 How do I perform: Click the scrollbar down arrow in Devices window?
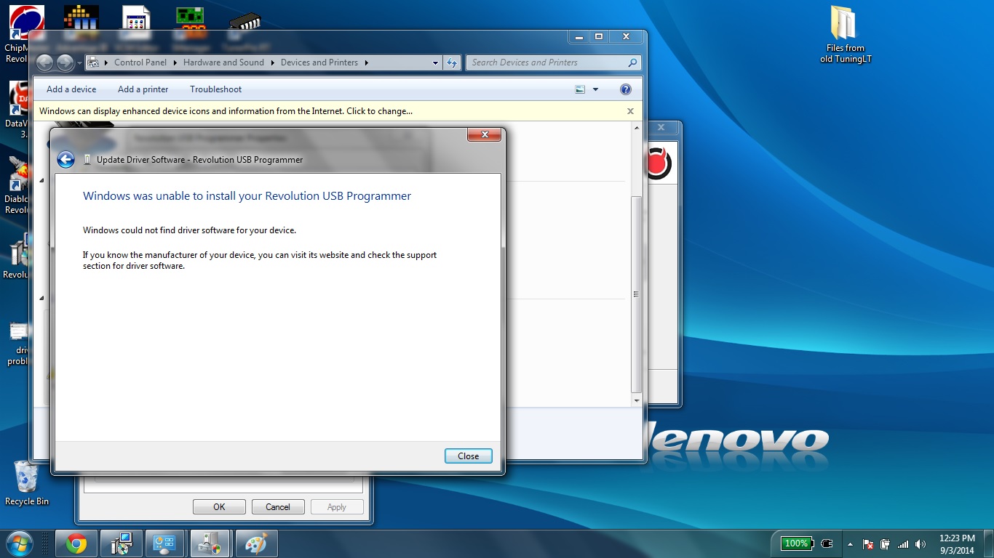636,400
